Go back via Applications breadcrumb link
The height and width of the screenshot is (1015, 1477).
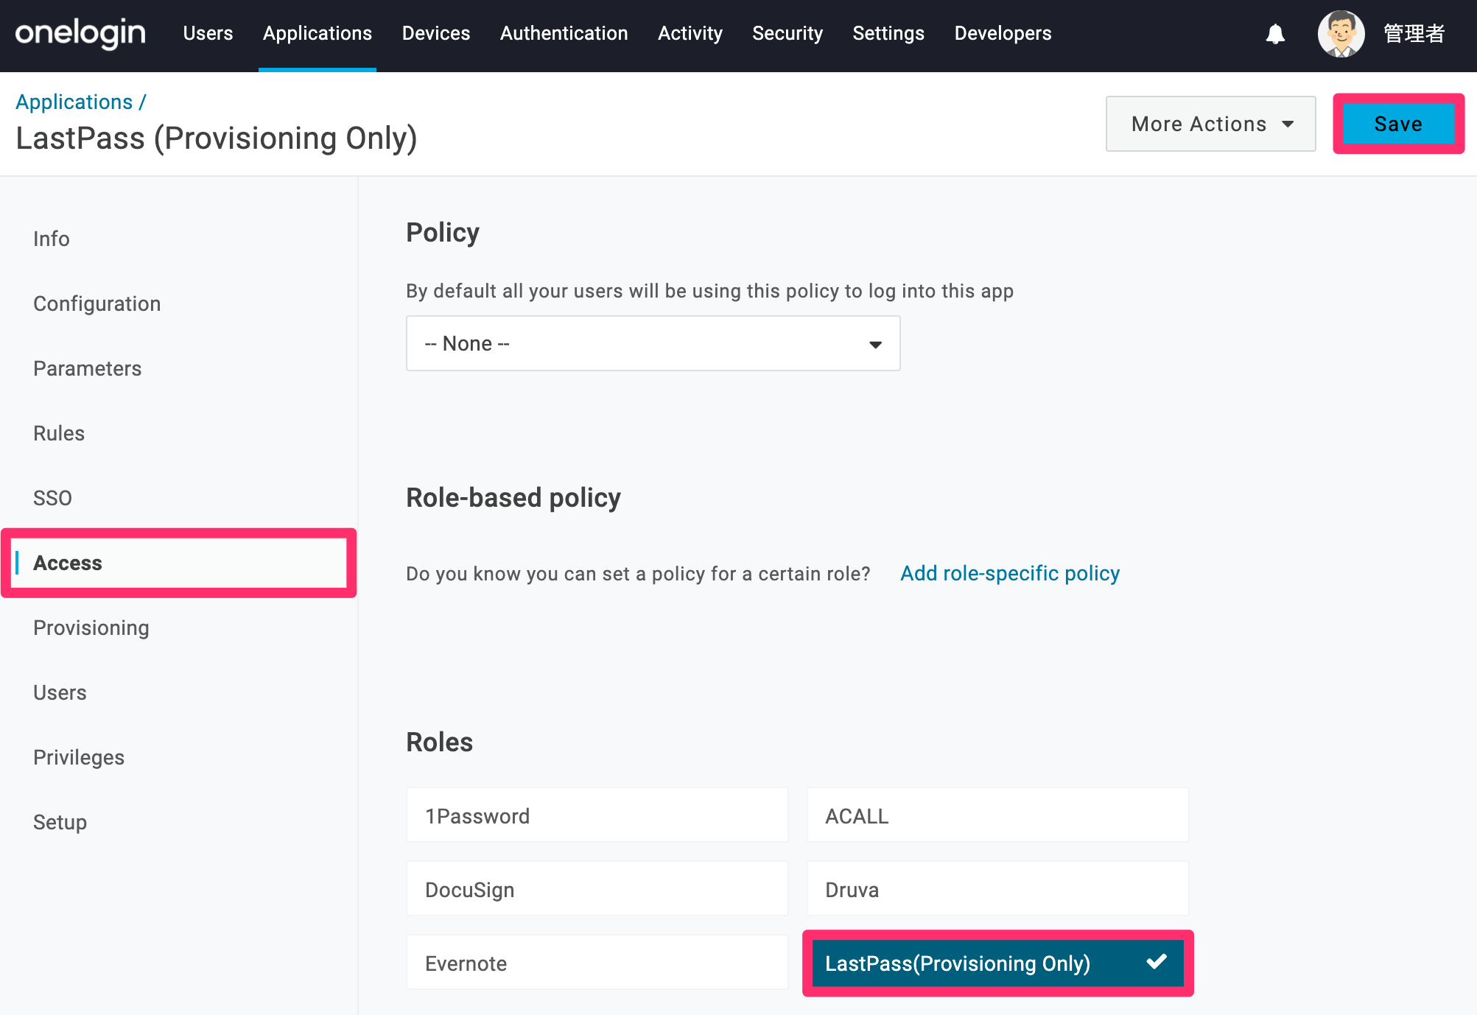(x=74, y=102)
